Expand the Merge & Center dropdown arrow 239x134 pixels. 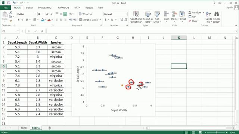(x=100, y=20)
